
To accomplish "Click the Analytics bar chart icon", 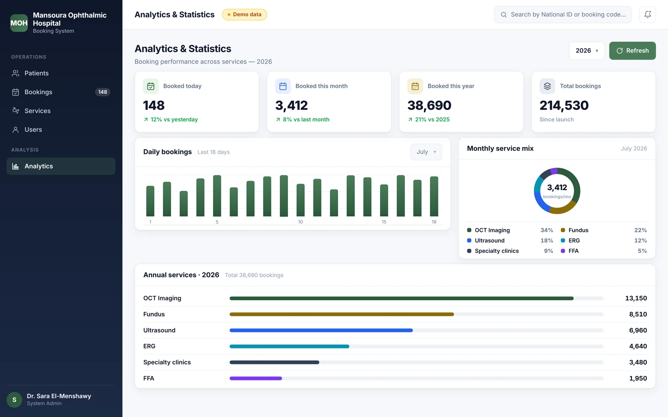I will point(16,166).
